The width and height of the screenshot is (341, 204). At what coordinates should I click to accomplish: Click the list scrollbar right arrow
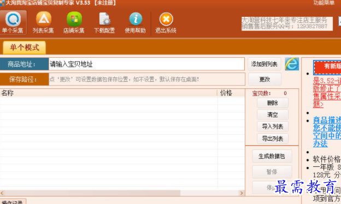coord(242,193)
